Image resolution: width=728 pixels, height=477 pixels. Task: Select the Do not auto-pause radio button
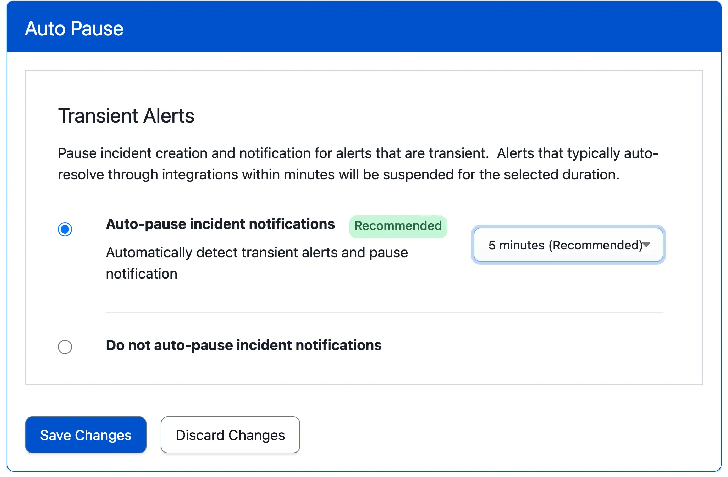tap(65, 347)
